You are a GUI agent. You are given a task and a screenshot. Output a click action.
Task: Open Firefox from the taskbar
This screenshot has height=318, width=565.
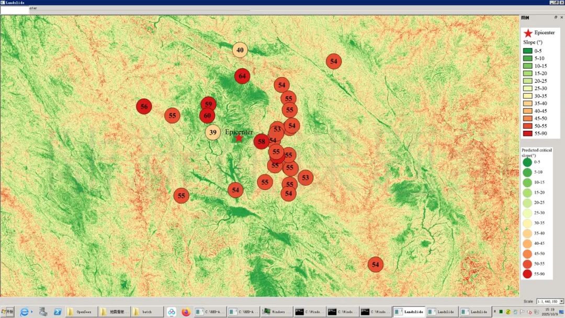click(186, 312)
